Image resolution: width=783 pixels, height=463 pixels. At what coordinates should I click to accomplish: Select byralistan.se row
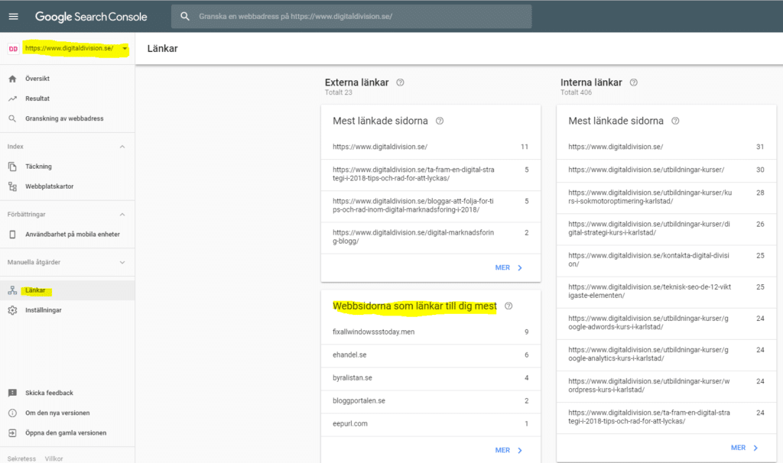click(x=430, y=377)
